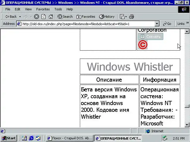Click the Скачать download button

pyautogui.click(x=151, y=36)
